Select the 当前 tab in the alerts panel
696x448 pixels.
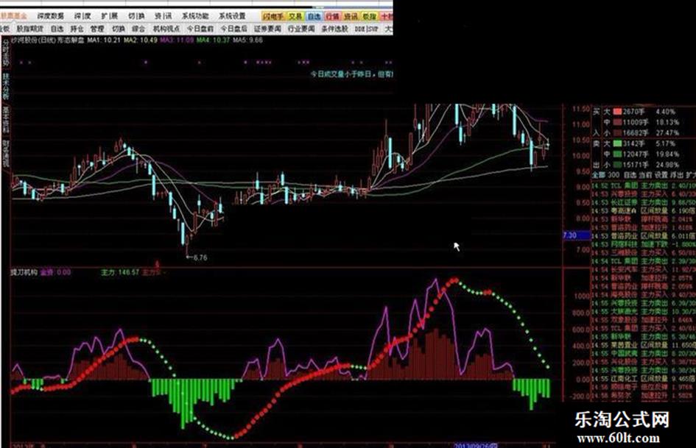point(646,175)
